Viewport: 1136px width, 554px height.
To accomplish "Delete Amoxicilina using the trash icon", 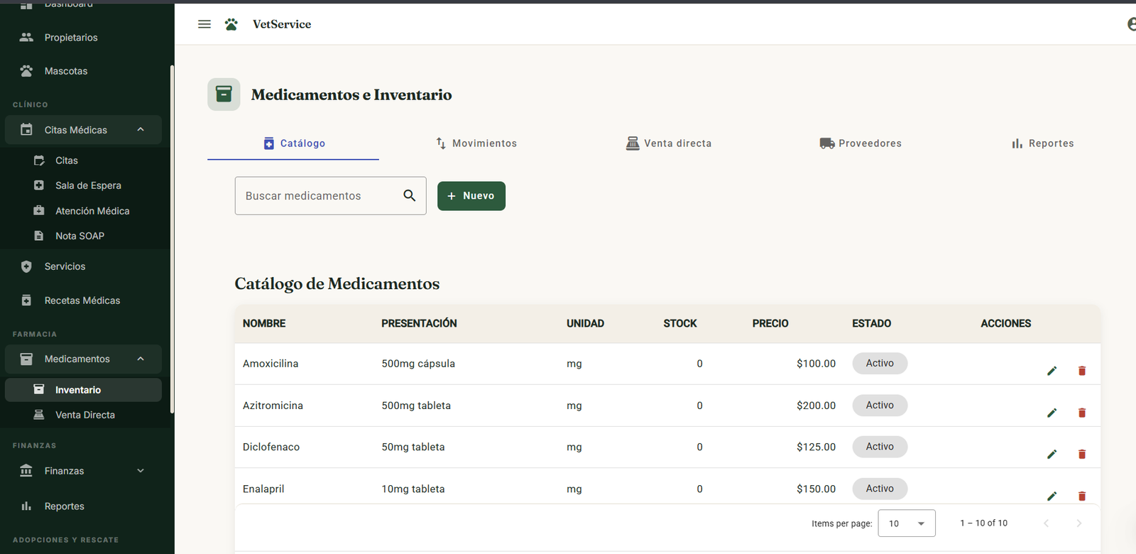I will click(1082, 371).
